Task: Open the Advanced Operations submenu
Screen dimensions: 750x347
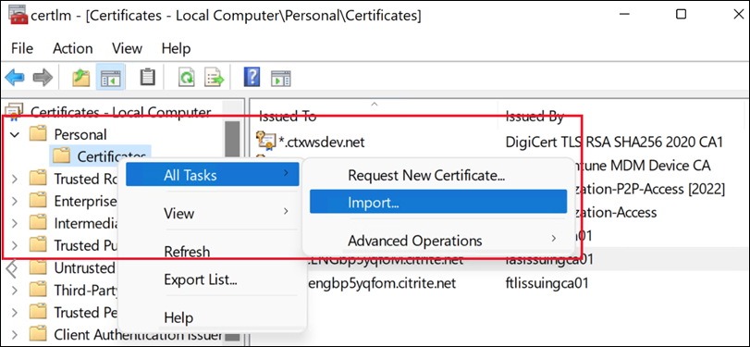Action: click(438, 240)
